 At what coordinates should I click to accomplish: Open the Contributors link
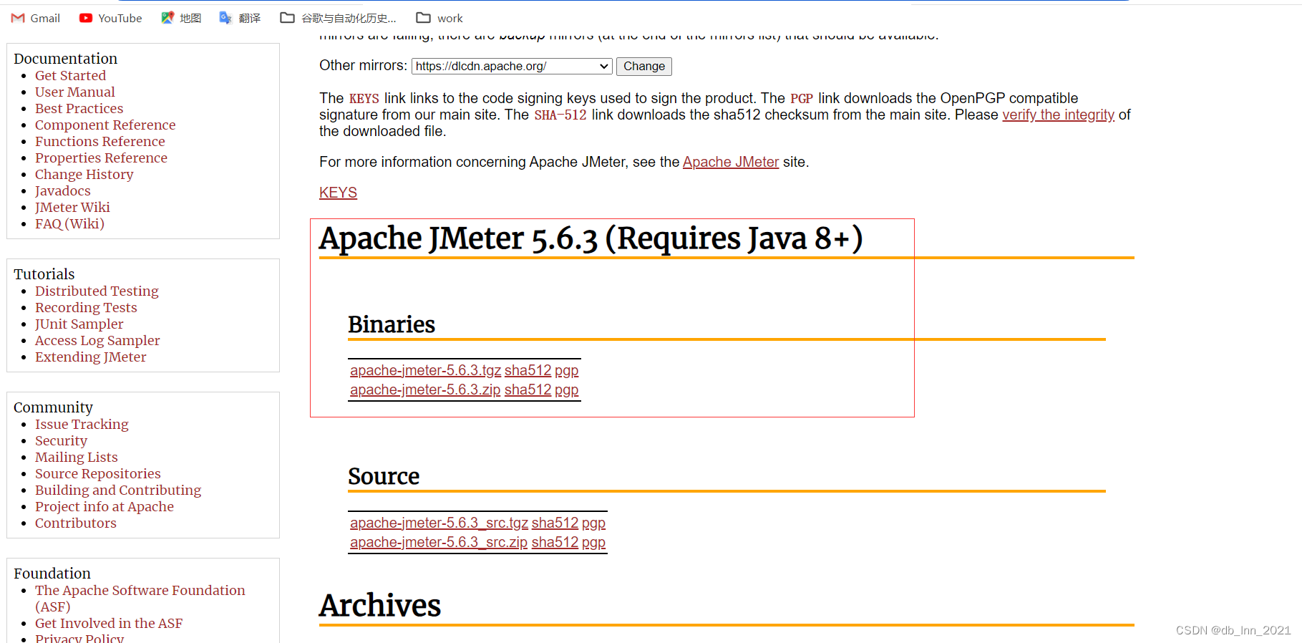point(75,523)
